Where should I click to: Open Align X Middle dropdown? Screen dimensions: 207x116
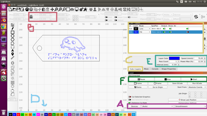tap(168, 15)
